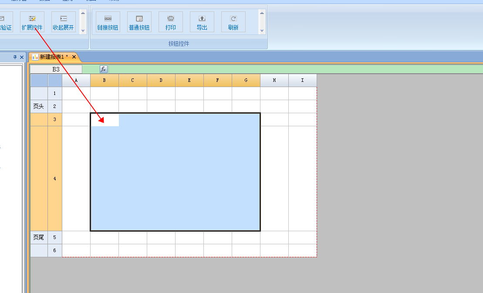This screenshot has width=483, height=293.
Task: Click the 刷新 (refresh) button control
Action: click(233, 22)
